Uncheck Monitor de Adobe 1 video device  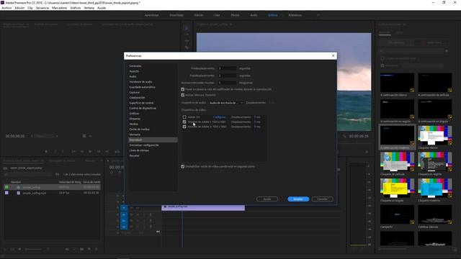pyautogui.click(x=184, y=122)
